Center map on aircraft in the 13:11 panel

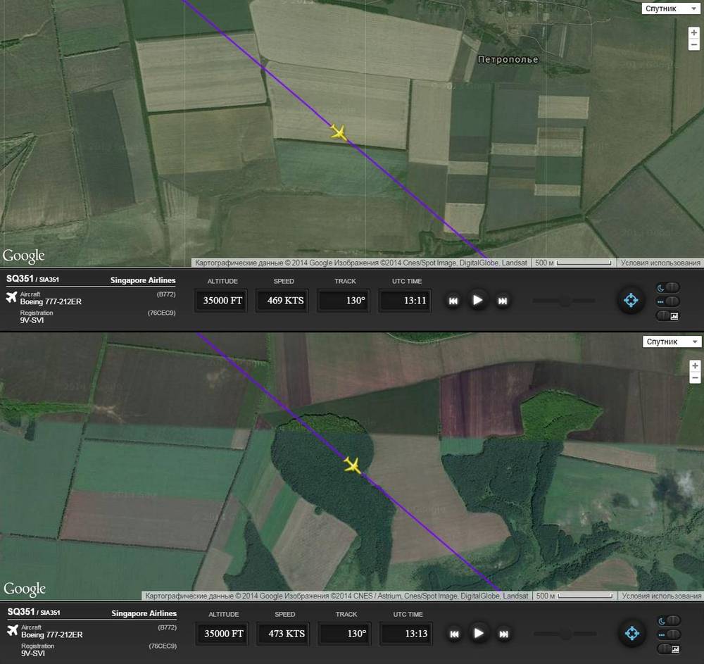pos(631,300)
